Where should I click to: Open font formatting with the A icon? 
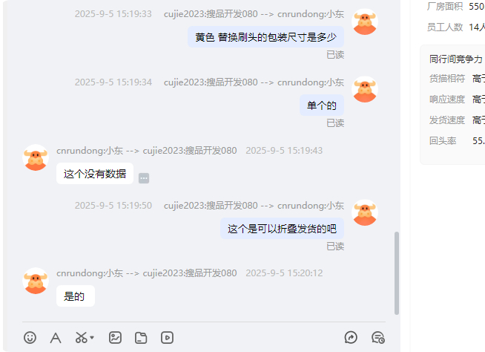coord(56,338)
